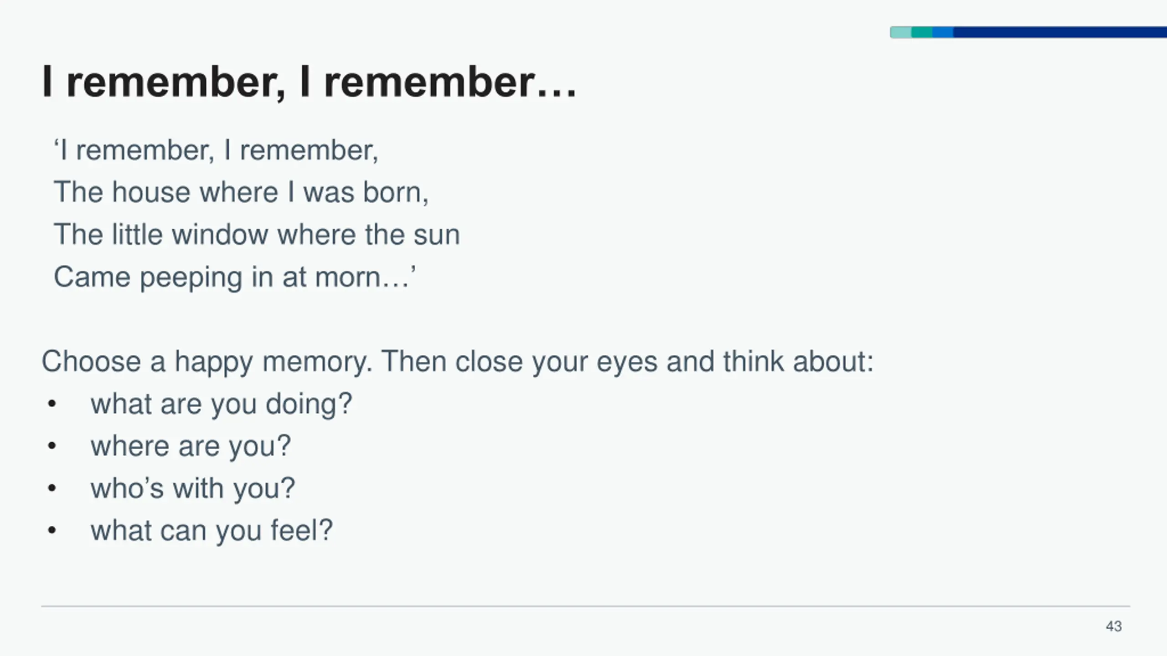Viewport: 1167px width, 656px height.
Task: Select the "where are you?" bullet text
Action: (x=191, y=446)
